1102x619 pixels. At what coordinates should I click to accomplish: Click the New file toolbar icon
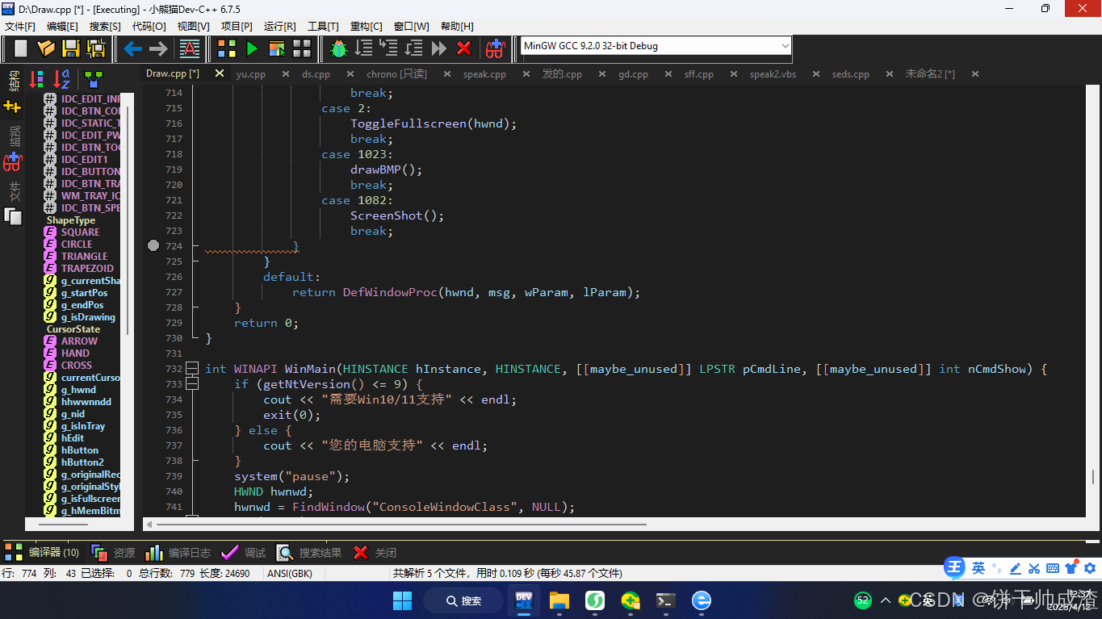click(21, 48)
